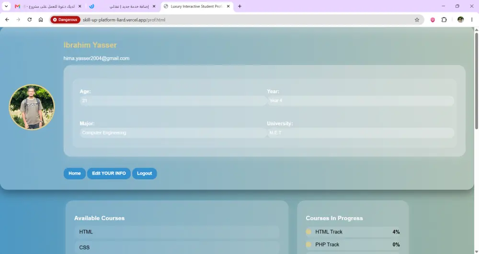Click the browser back arrow
The image size is (479, 254).
click(x=7, y=20)
